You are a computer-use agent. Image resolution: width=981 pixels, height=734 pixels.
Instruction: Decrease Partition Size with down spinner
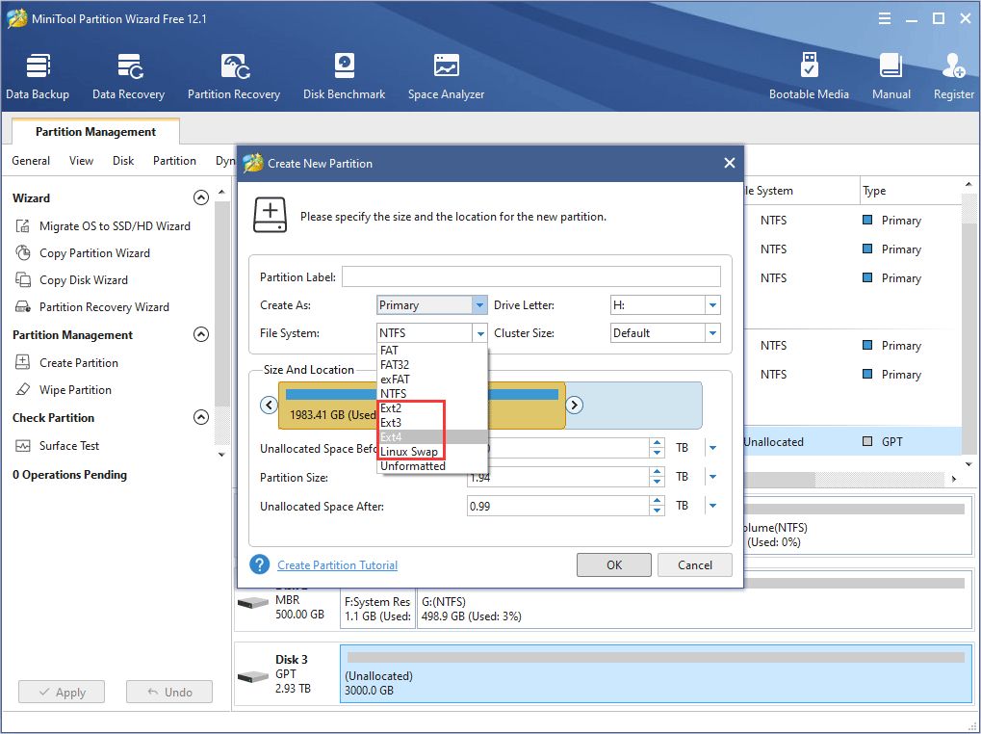(657, 482)
